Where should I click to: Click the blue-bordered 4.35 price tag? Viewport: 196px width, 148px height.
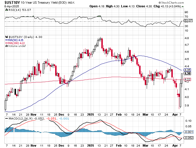coord(187,70)
